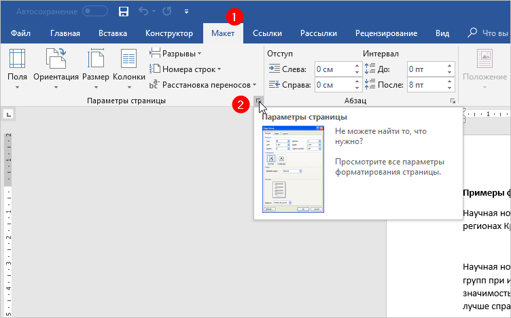Open the Файл menu
The image size is (511, 318).
20,33
